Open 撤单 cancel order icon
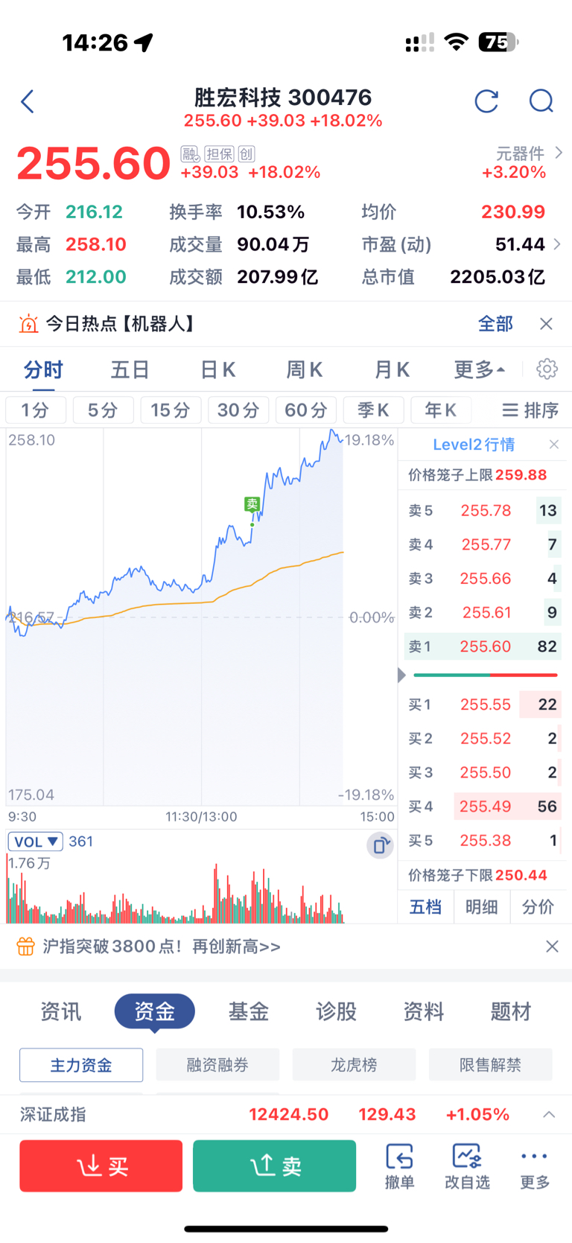The height and width of the screenshot is (1243, 572). coord(400,1166)
